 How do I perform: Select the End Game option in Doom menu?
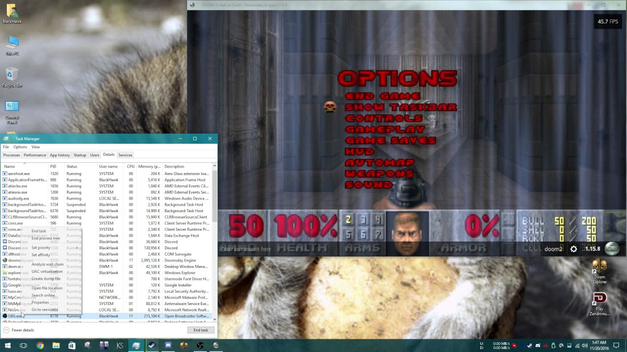coord(382,96)
